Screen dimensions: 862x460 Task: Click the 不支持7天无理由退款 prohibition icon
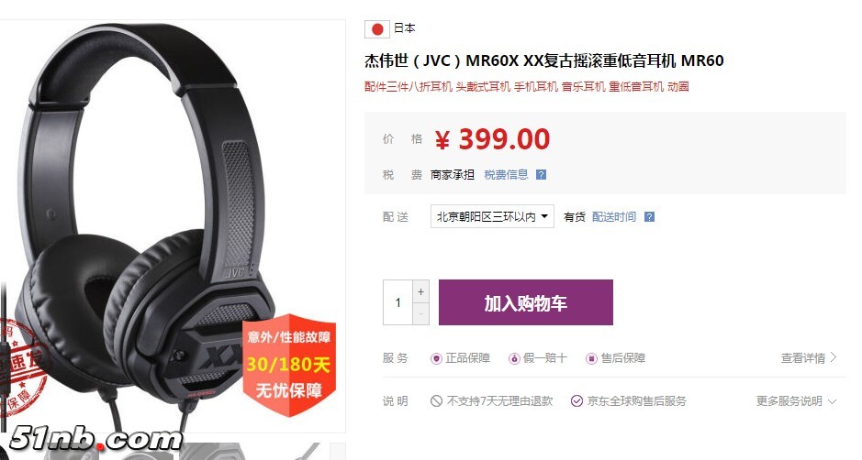coord(436,401)
